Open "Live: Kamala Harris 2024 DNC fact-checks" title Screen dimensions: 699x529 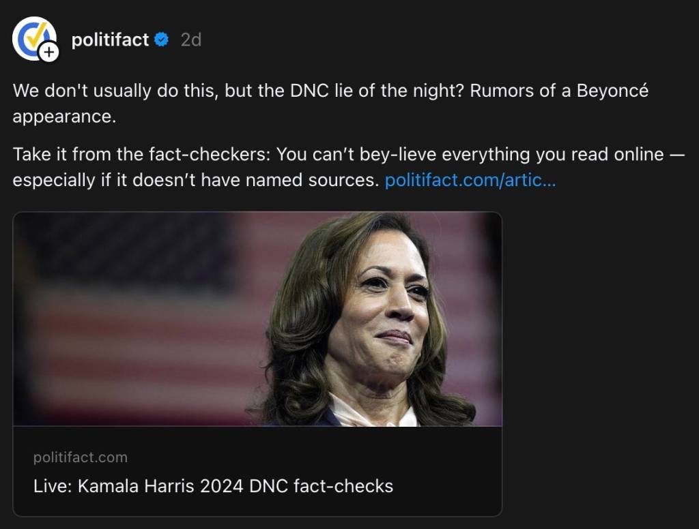[x=213, y=486]
